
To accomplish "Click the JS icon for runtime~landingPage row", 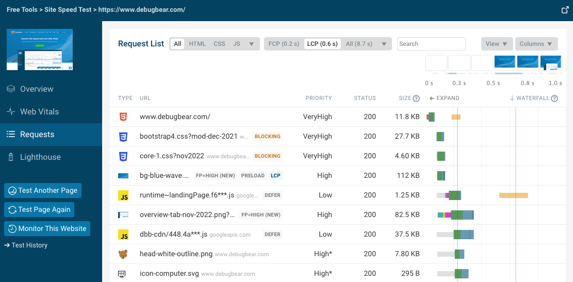I will pyautogui.click(x=123, y=195).
